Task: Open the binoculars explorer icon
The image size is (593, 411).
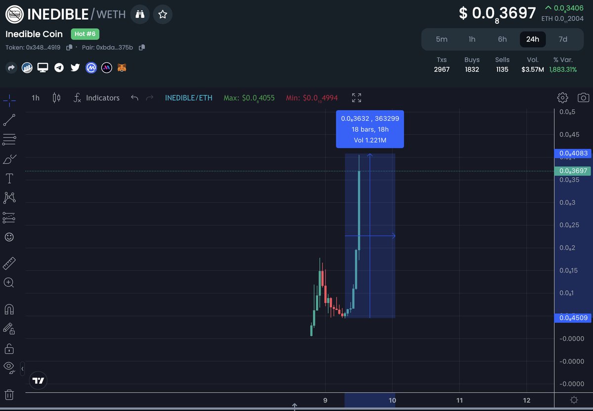Action: [140, 14]
